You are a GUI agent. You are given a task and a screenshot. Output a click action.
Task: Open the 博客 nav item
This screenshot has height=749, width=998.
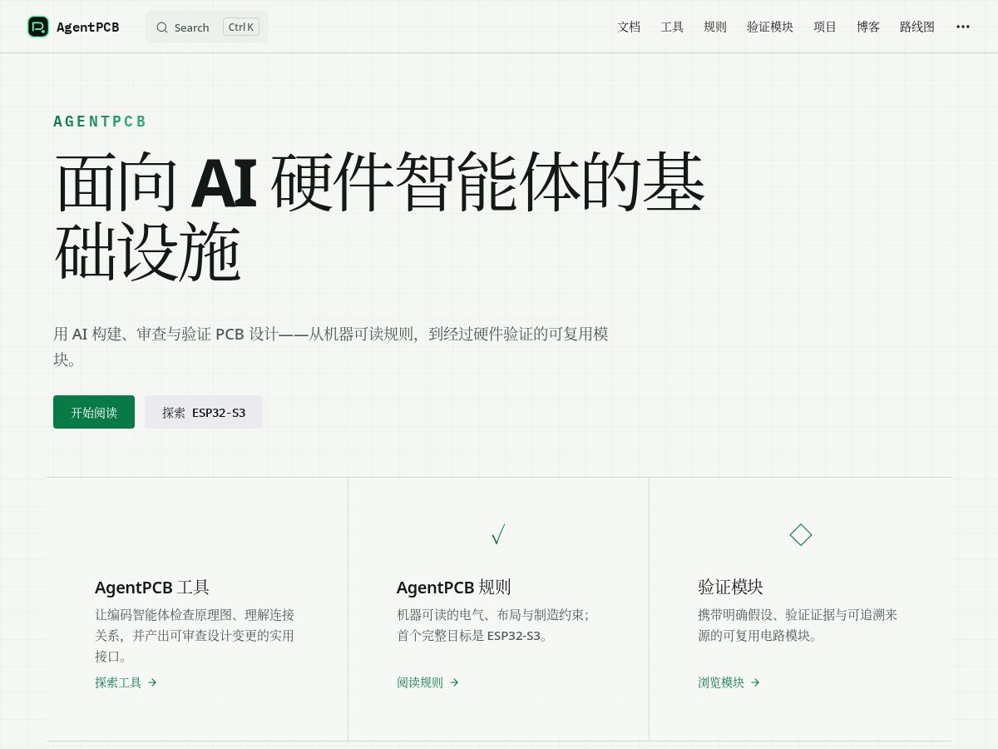[868, 27]
